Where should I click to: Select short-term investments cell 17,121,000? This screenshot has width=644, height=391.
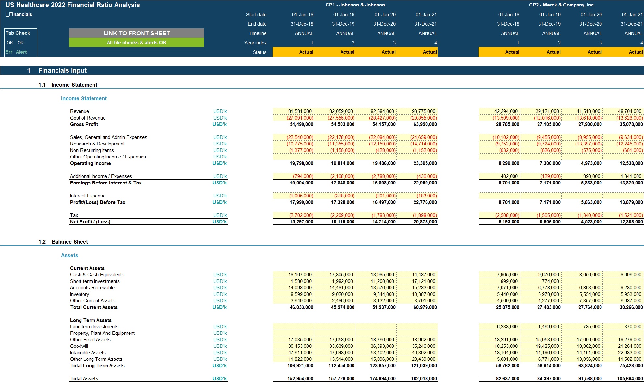click(x=417, y=281)
